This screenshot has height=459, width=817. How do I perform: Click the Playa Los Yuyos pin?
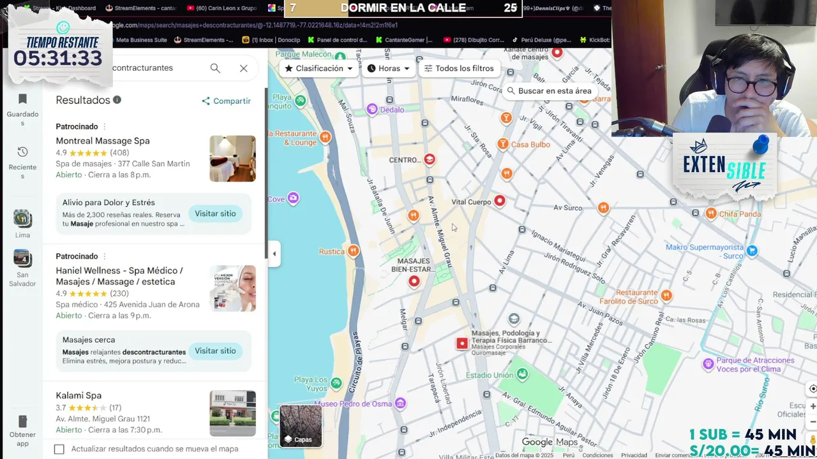click(336, 382)
